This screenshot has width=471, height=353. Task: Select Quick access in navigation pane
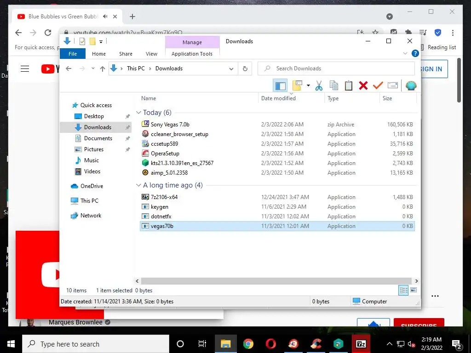96,105
